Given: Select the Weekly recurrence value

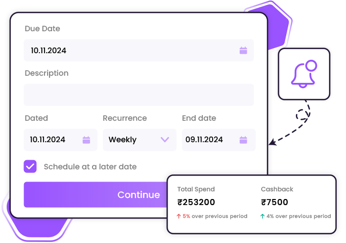Looking at the screenshot, I should [123, 140].
